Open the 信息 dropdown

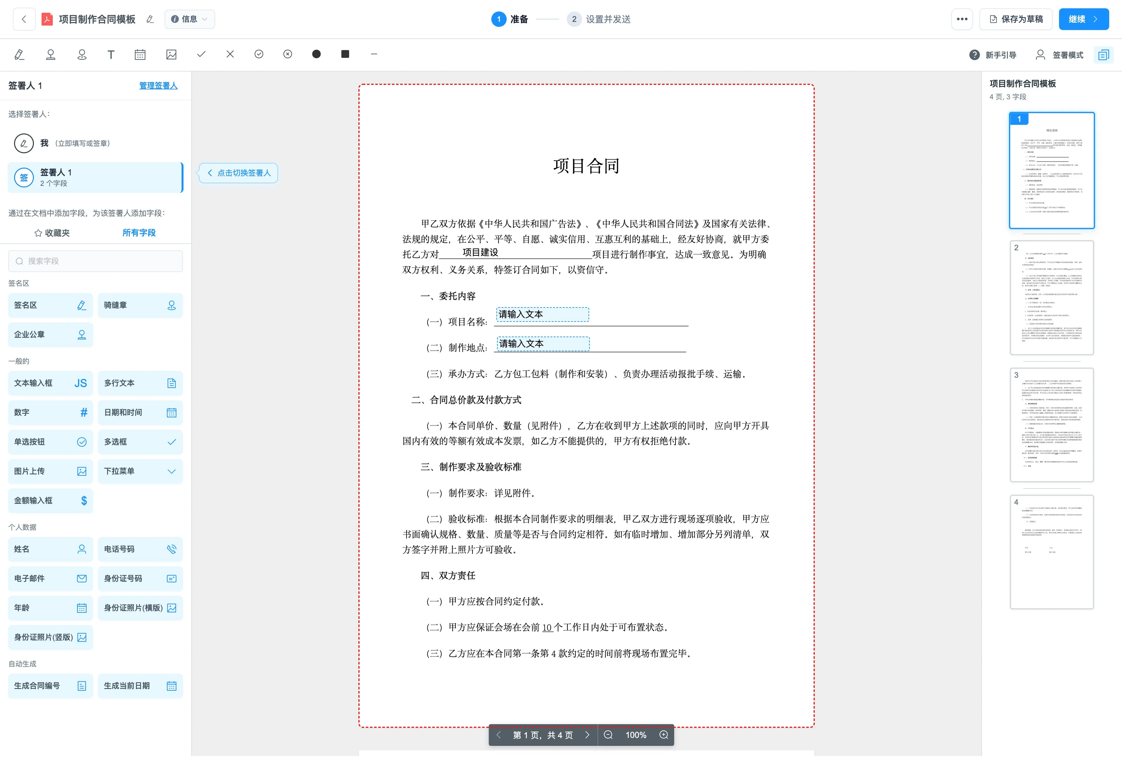coord(190,19)
